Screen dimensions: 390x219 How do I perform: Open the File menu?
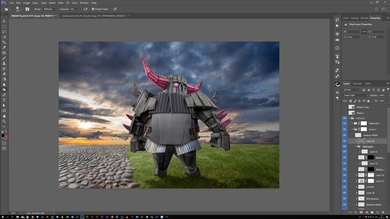pos(12,2)
